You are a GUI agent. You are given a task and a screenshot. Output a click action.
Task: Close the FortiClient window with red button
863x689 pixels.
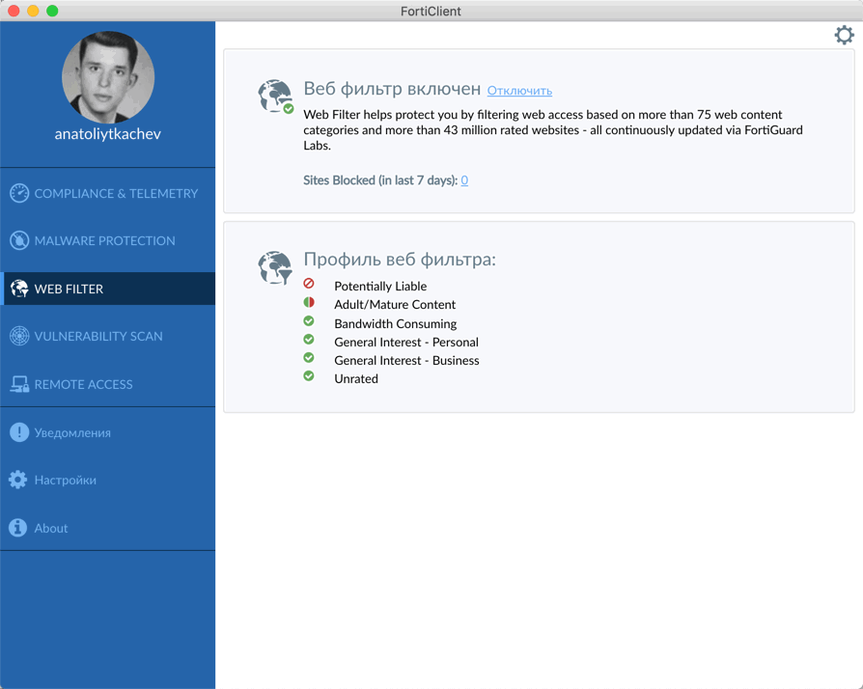14,11
